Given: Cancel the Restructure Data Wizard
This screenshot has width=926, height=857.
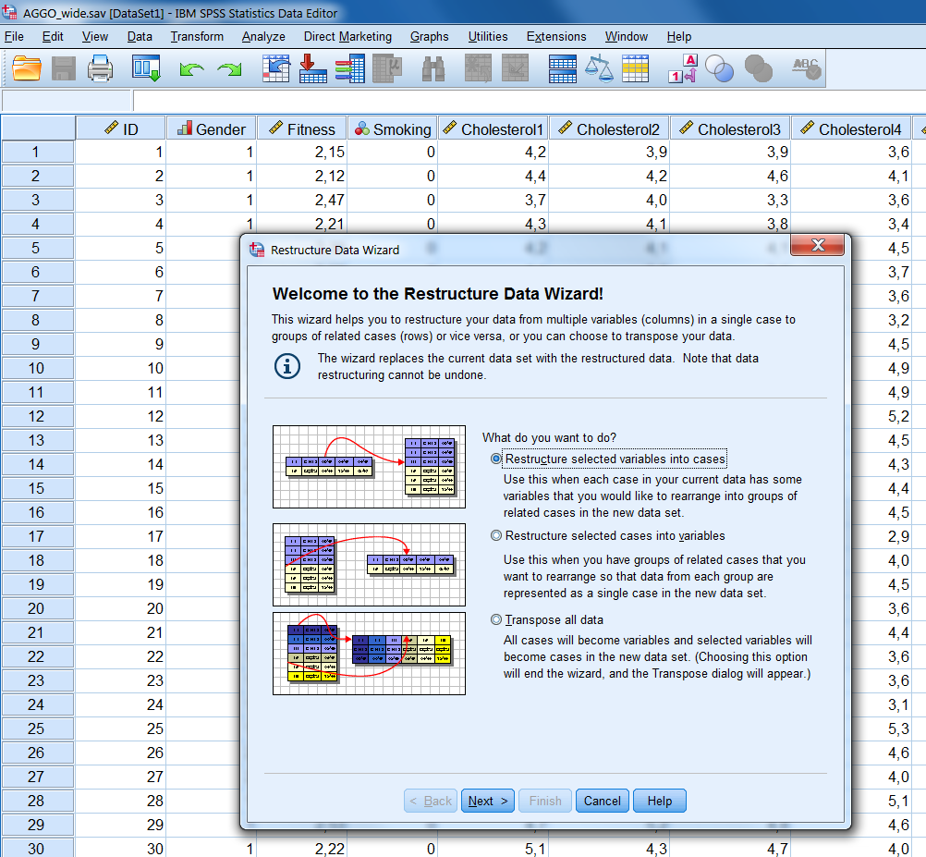Looking at the screenshot, I should coord(602,801).
